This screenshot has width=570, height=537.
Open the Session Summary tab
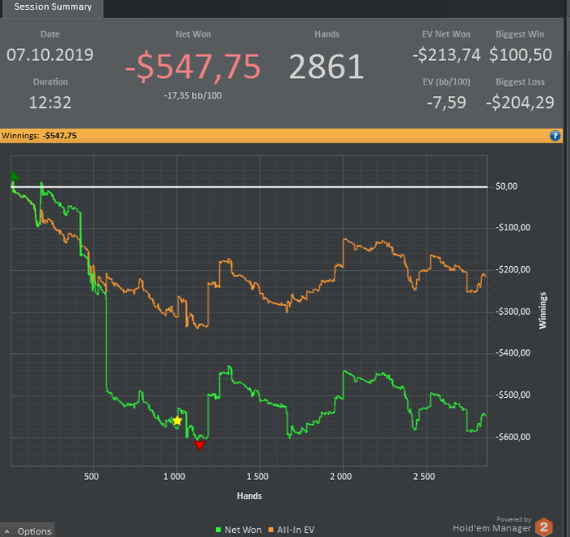[53, 7]
